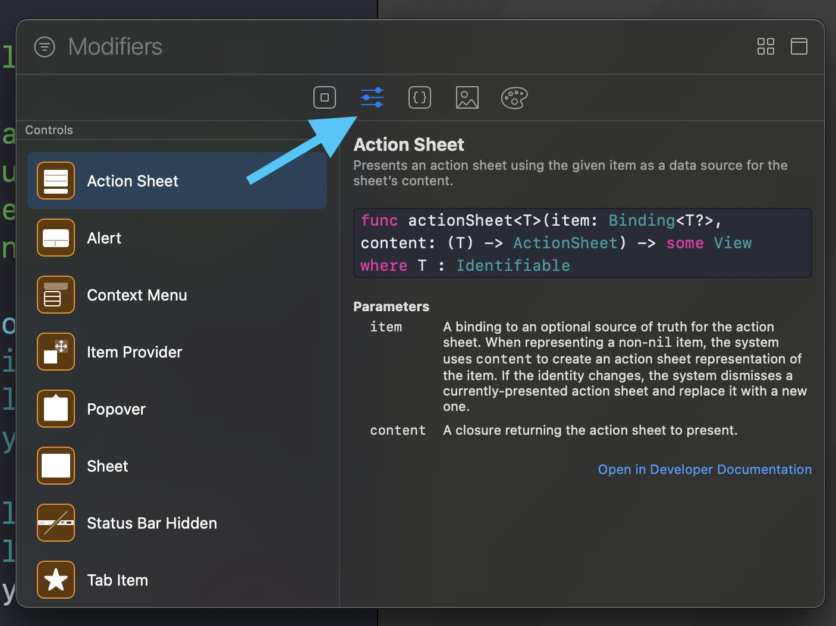Click the actionSheet function declaration code

tap(583, 243)
